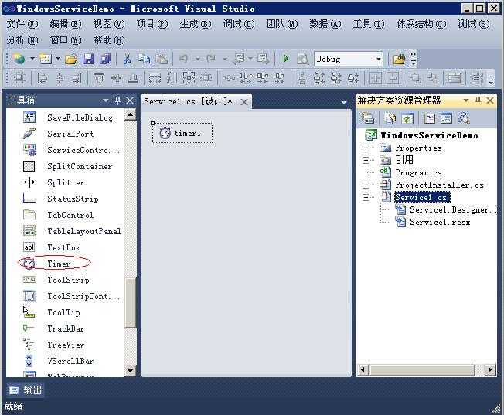This screenshot has width=504, height=415.
Task: Click the Open File folder icon
Action: point(71,60)
